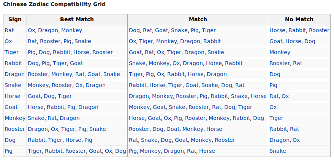Click Snake in Pig's No Match cell
Screen dimensions: 334x160
(278, 151)
